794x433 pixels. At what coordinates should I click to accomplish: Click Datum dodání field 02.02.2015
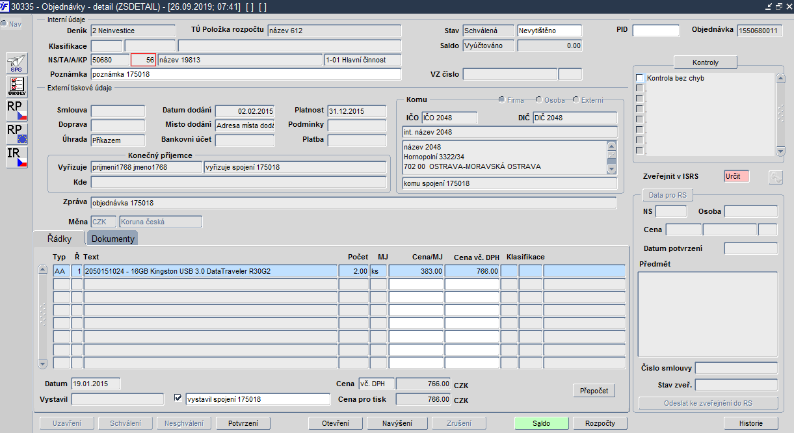pos(245,111)
